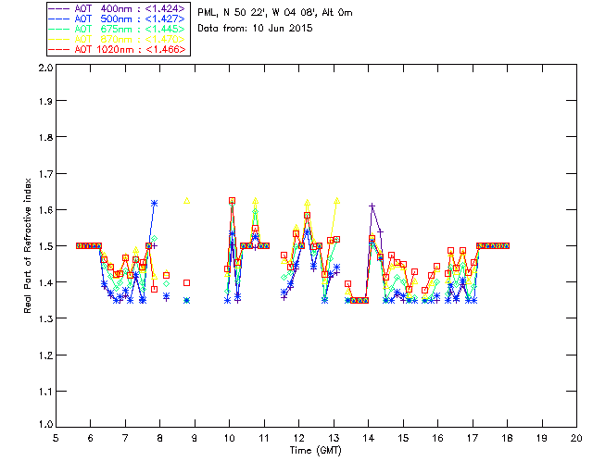This screenshot has height=474, width=593.
Task: Click the AOT 400nm legend entry
Action: (117, 8)
